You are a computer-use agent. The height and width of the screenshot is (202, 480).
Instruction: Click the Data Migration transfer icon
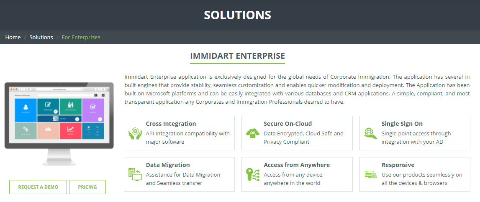coord(135,174)
